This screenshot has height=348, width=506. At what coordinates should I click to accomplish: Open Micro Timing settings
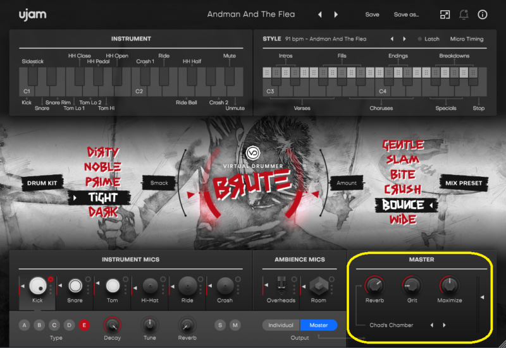tap(467, 39)
